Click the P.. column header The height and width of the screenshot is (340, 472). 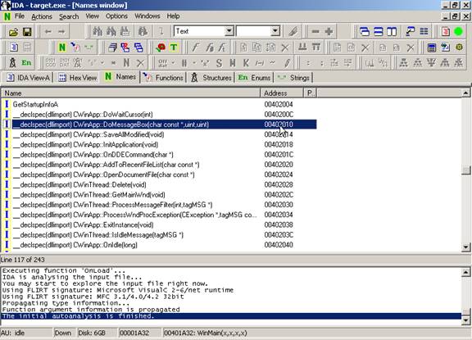click(310, 93)
